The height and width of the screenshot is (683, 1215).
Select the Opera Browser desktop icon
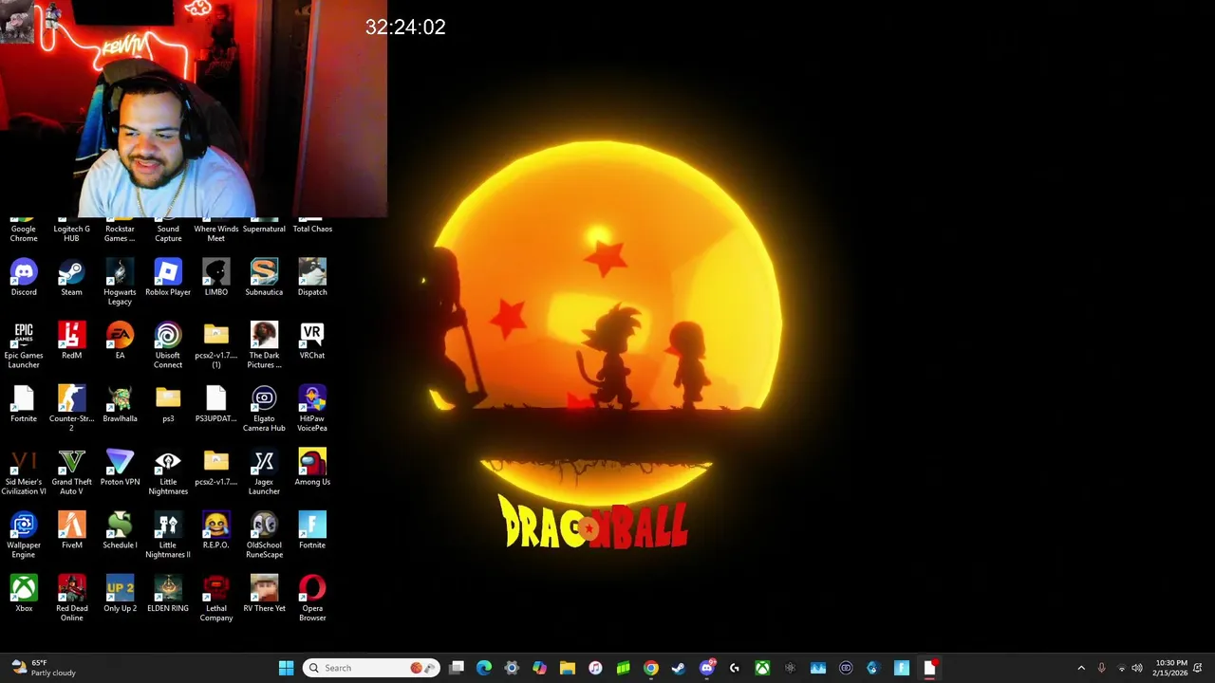pos(312,599)
